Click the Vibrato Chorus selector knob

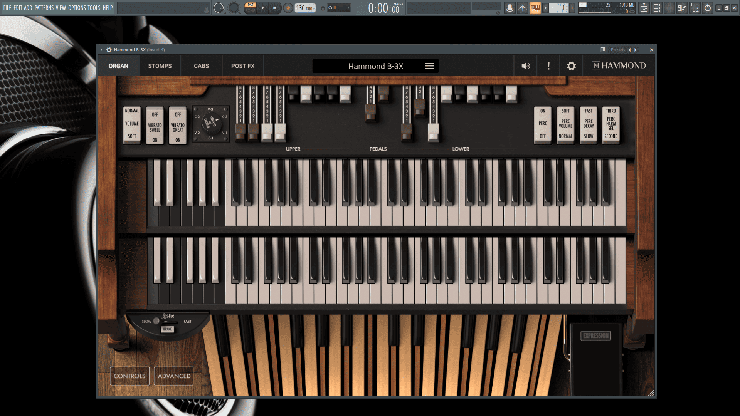211,124
